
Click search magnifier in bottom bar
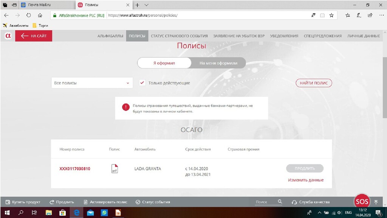pos(280,202)
